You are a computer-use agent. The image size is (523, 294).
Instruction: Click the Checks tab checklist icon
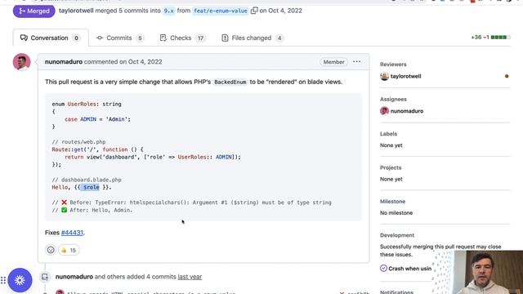click(163, 38)
